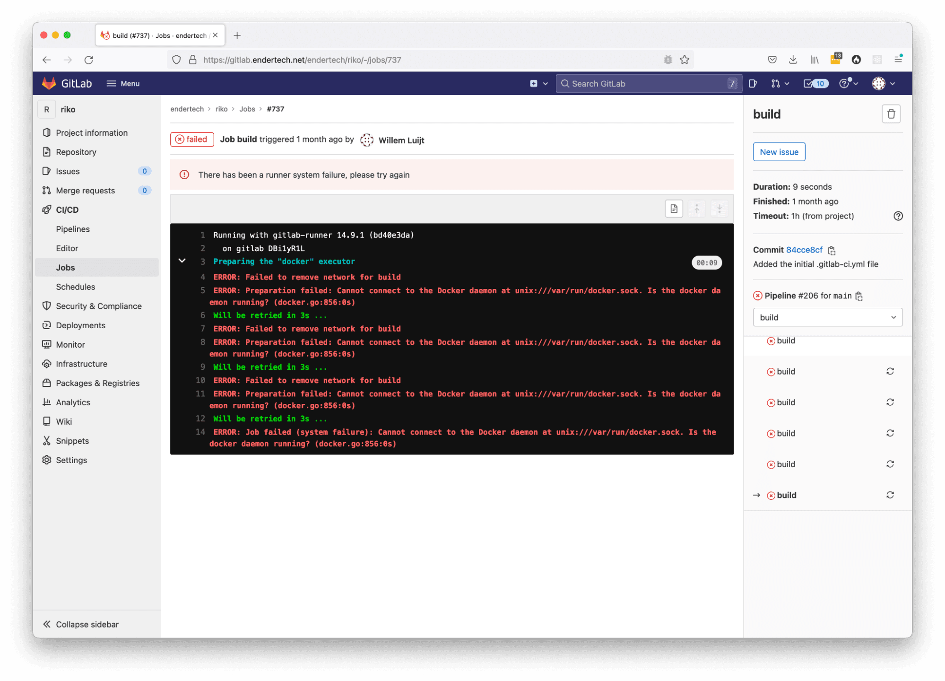Image resolution: width=945 pixels, height=681 pixels.
Task: Open the user avatar menu dropdown
Action: tap(883, 84)
